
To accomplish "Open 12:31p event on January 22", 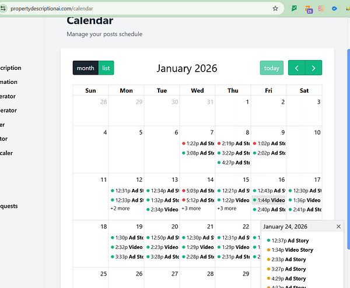I will (233, 238).
